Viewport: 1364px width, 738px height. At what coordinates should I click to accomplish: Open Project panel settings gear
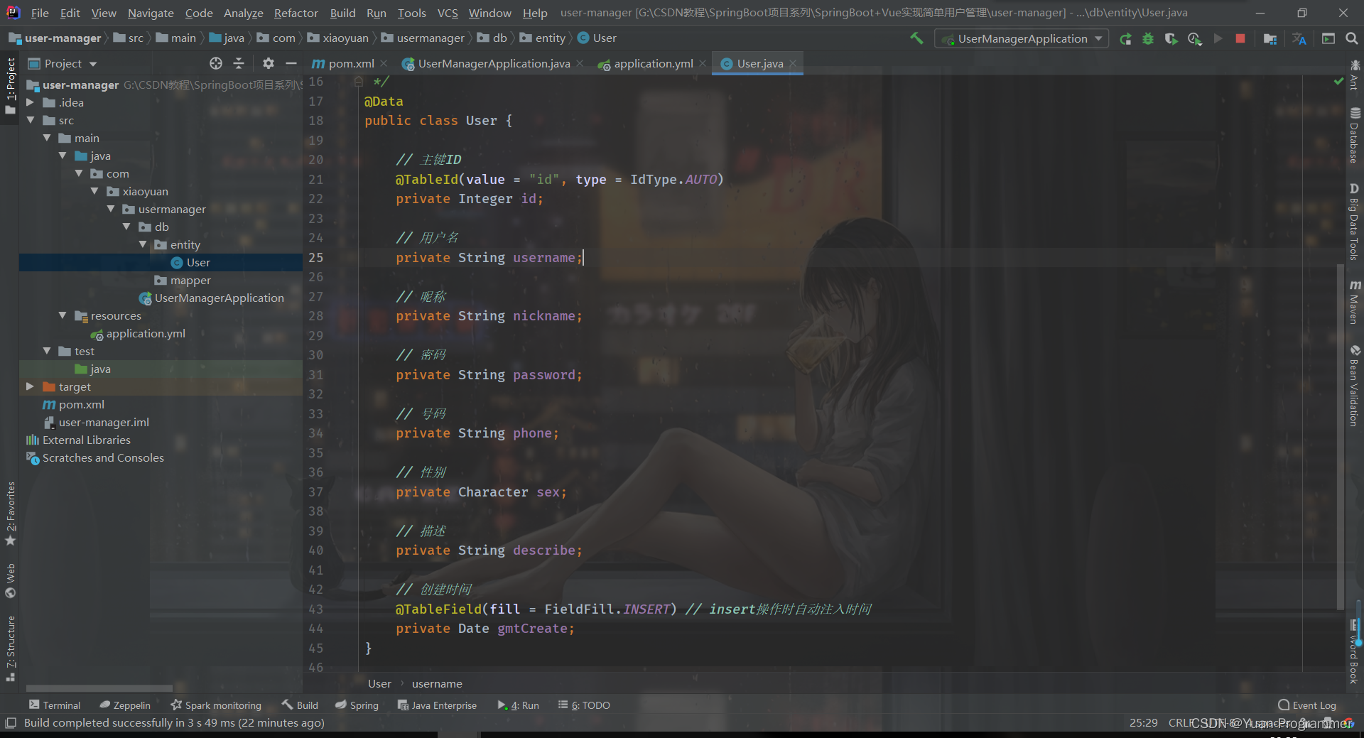[268, 63]
